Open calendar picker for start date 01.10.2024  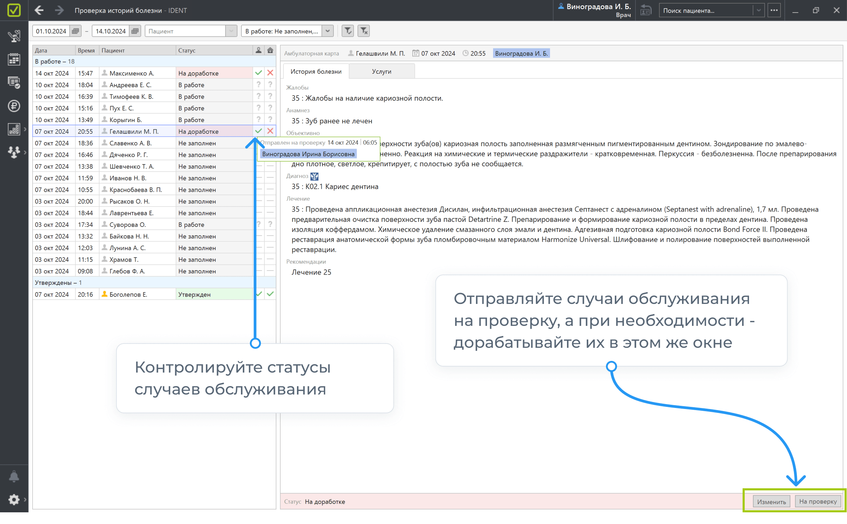[75, 31]
